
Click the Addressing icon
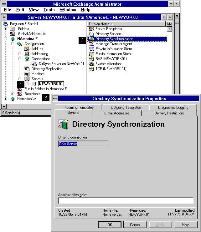[27, 54]
